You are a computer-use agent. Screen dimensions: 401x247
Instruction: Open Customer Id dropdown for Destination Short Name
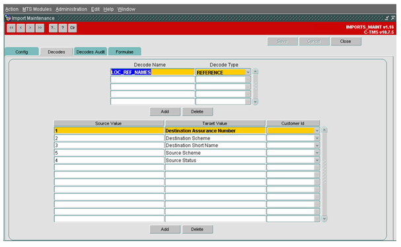click(317, 146)
